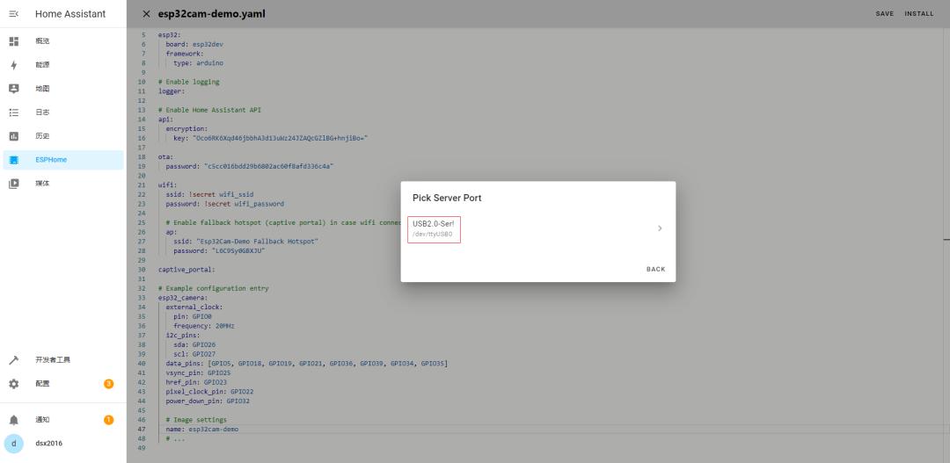Screen dimensions: 950x463
Task: Open the 概览 overview dashboard icon
Action: pyautogui.click(x=13, y=41)
